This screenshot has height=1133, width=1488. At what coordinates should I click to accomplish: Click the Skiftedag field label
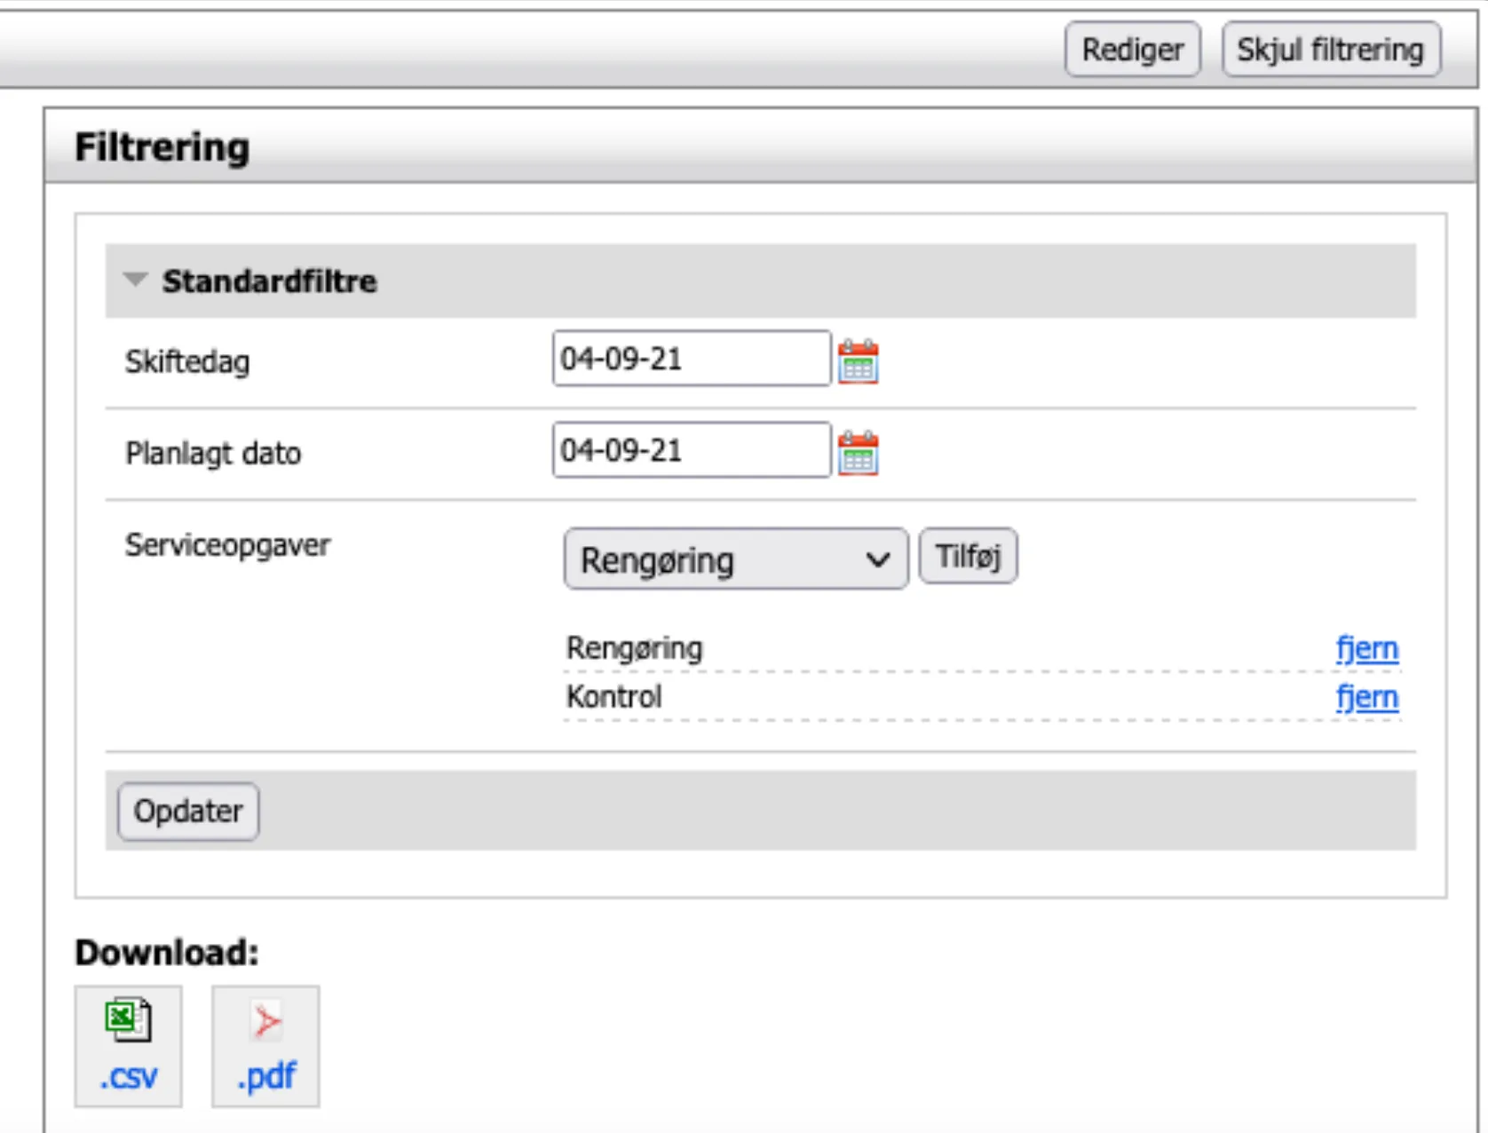(187, 362)
